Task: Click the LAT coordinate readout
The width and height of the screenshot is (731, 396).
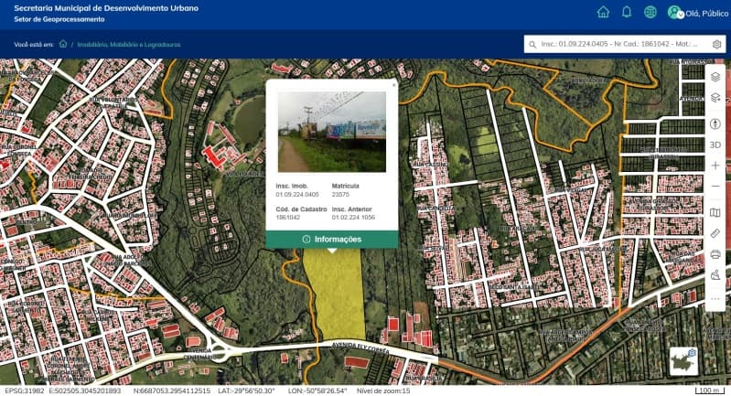Action: point(246,391)
